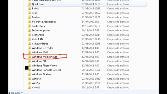Select the WinZip folder name
The image size is (167, 94).
point(36,83)
